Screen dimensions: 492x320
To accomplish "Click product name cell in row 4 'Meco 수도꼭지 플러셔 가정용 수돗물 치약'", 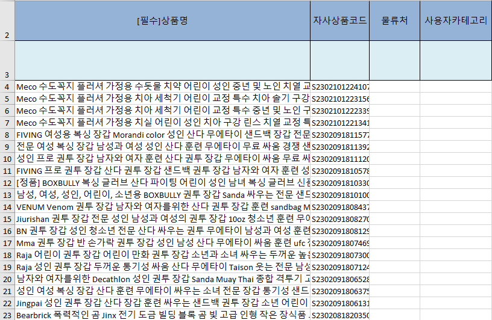I will [x=163, y=87].
